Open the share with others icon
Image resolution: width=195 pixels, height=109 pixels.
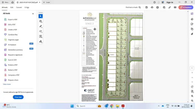point(164,8)
